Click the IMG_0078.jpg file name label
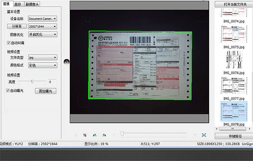 (x=234, y=124)
